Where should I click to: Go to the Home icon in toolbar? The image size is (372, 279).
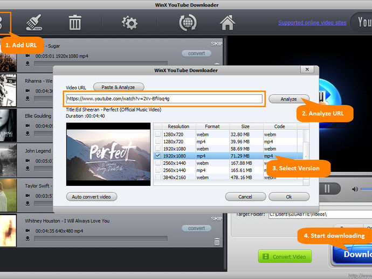[228, 23]
